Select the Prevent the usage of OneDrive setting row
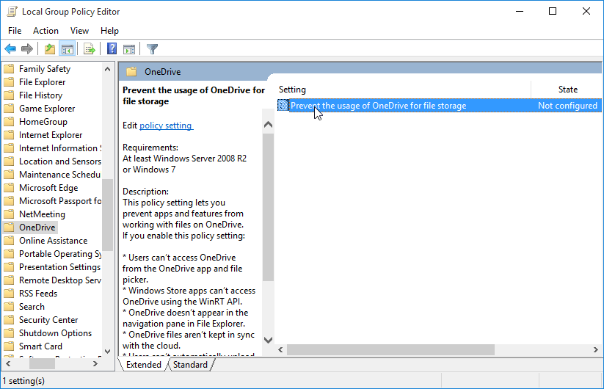This screenshot has height=389, width=604. tap(440, 106)
